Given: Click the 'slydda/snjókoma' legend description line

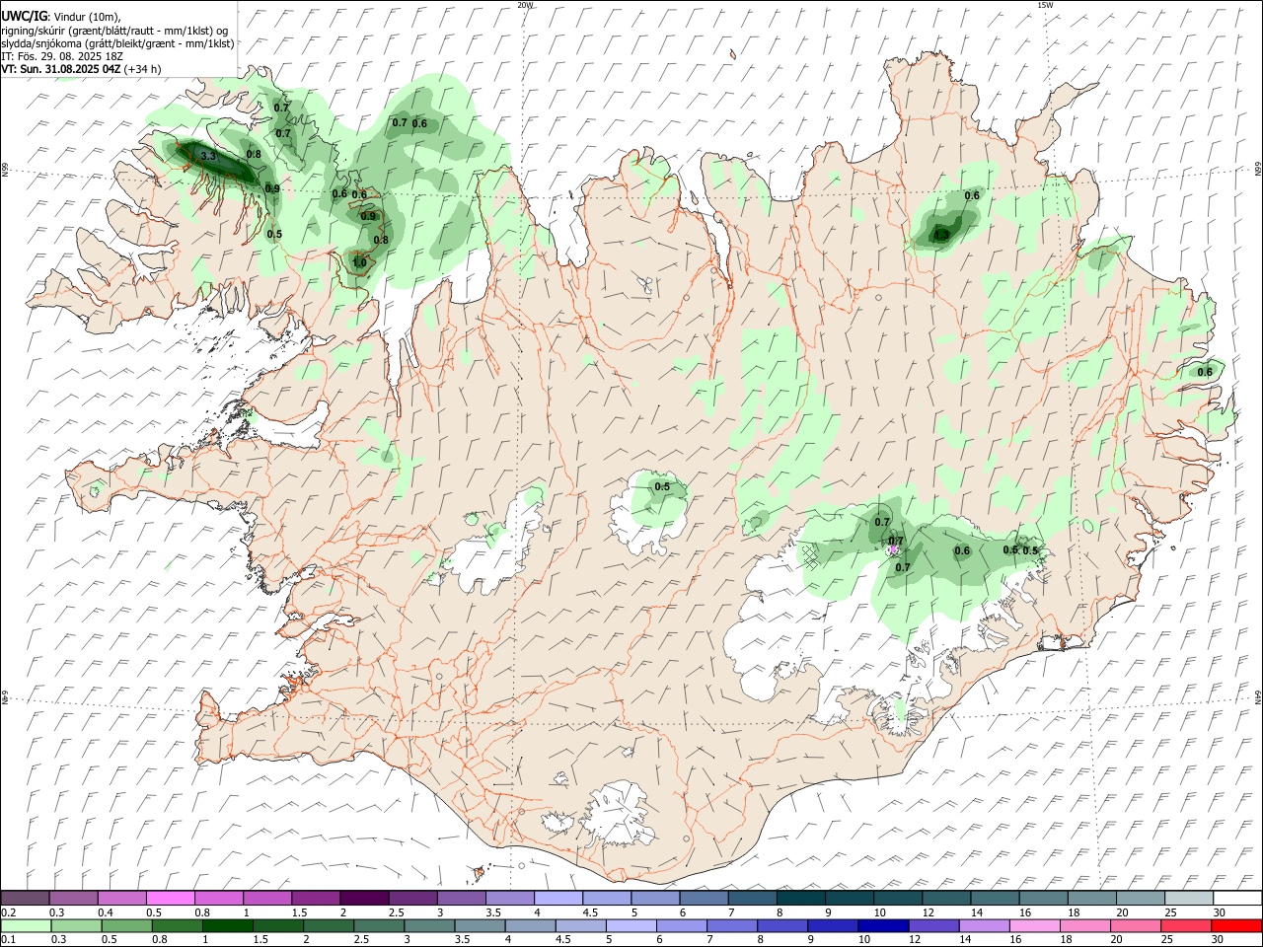Looking at the screenshot, I should click(x=117, y=43).
